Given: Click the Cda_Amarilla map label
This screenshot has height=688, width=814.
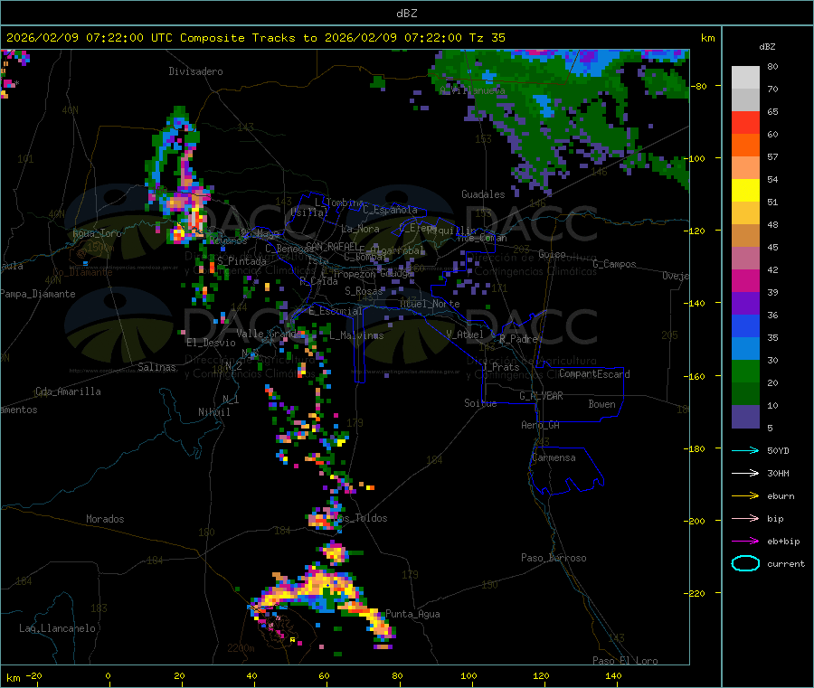Looking at the screenshot, I should click(x=68, y=391).
